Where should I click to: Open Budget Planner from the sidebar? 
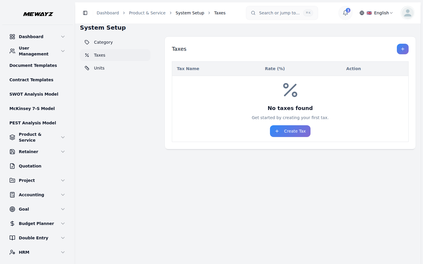(x=36, y=223)
